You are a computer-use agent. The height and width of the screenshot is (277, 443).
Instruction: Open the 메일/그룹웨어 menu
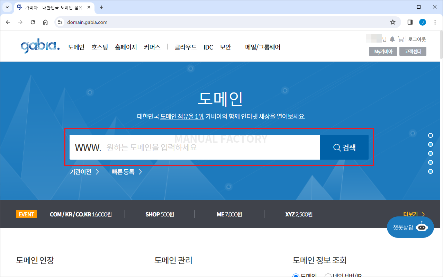click(x=263, y=47)
